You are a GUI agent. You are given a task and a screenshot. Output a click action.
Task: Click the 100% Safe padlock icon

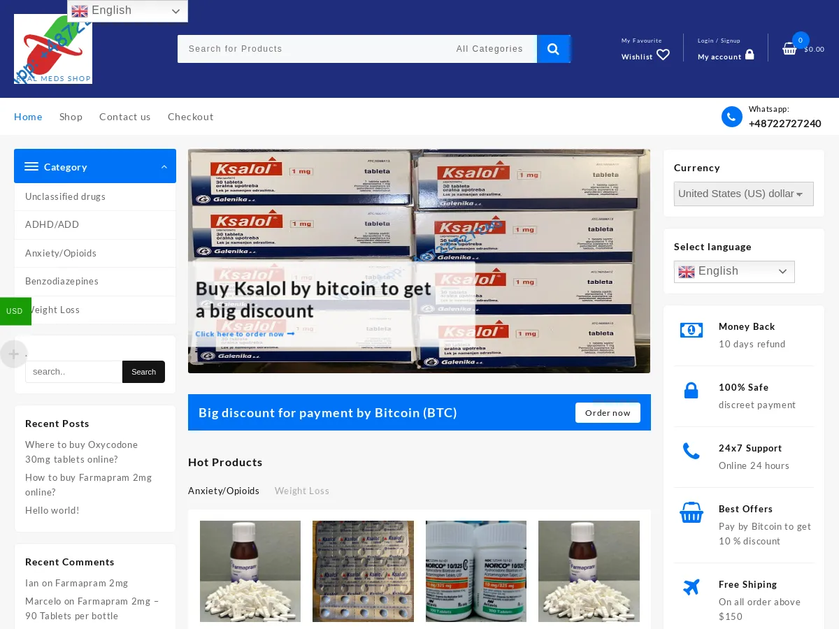[691, 390]
